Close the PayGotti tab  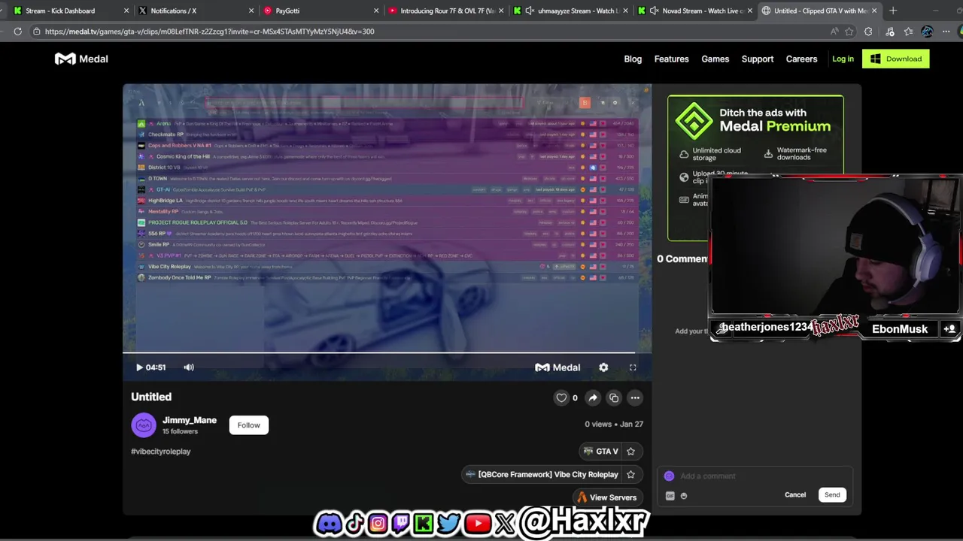pyautogui.click(x=376, y=11)
